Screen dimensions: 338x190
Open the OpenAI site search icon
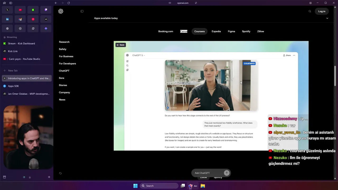[x=310, y=11]
